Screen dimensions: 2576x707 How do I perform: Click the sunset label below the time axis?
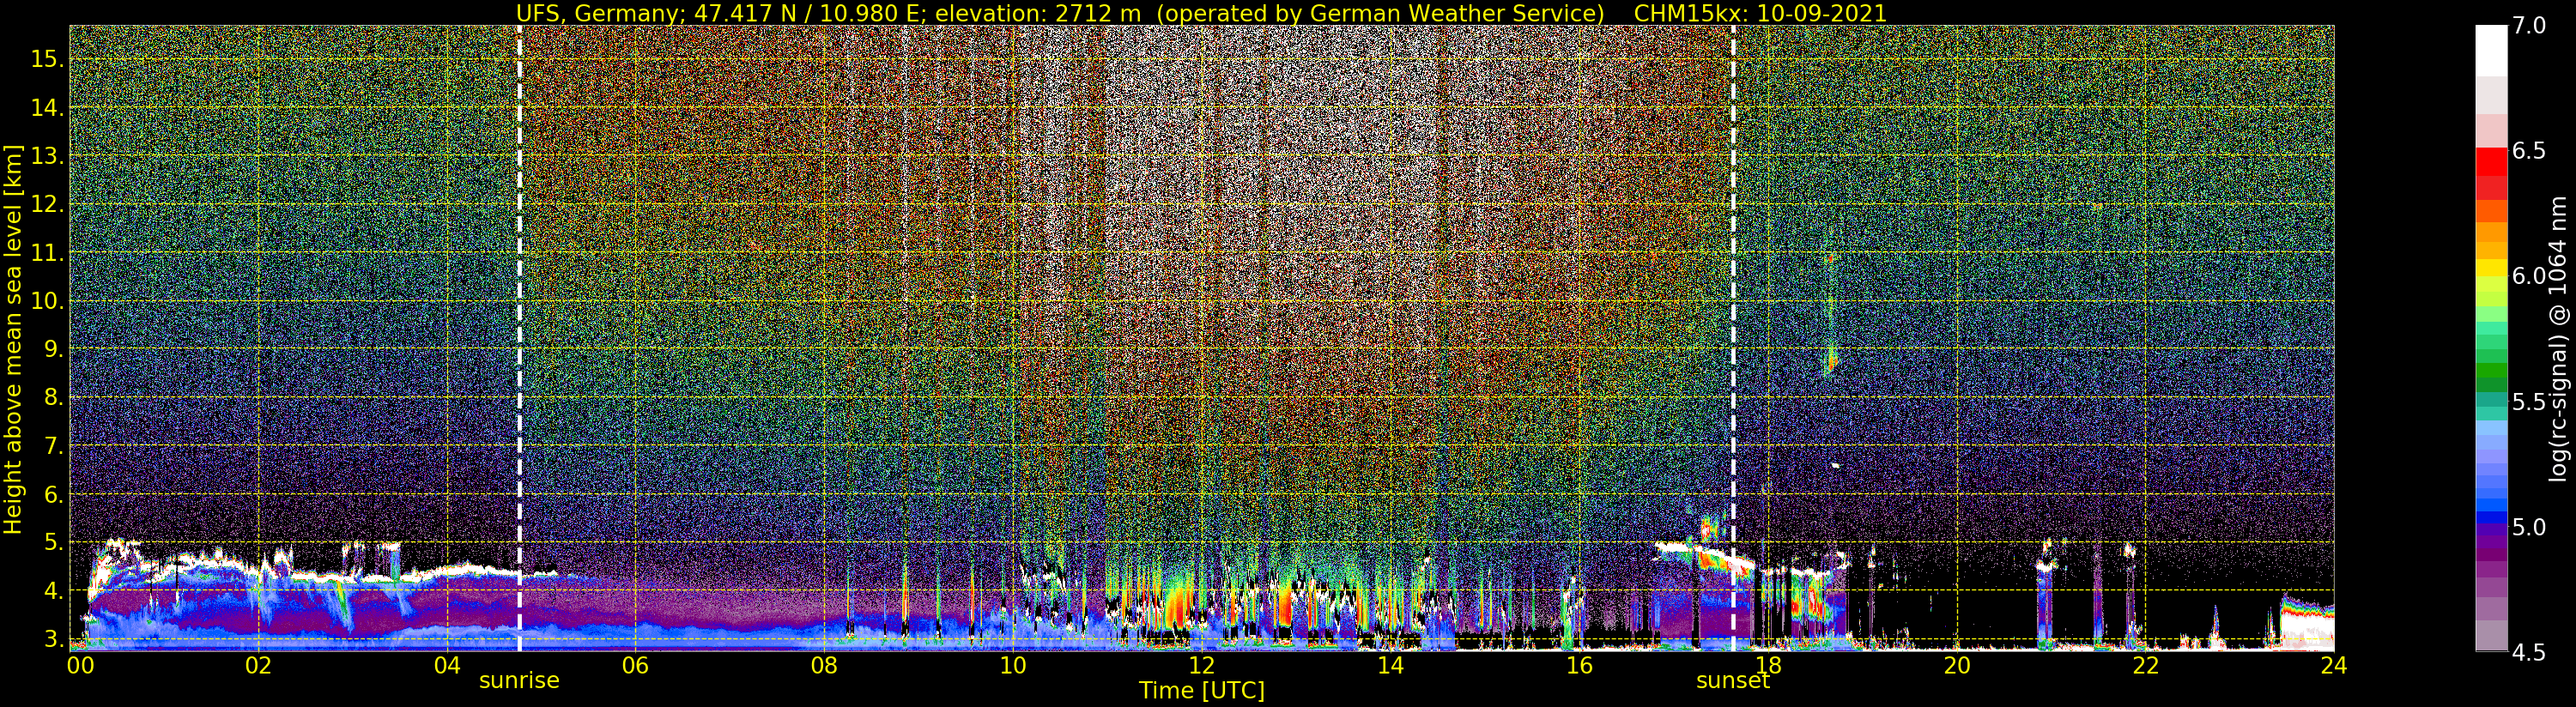1733,681
